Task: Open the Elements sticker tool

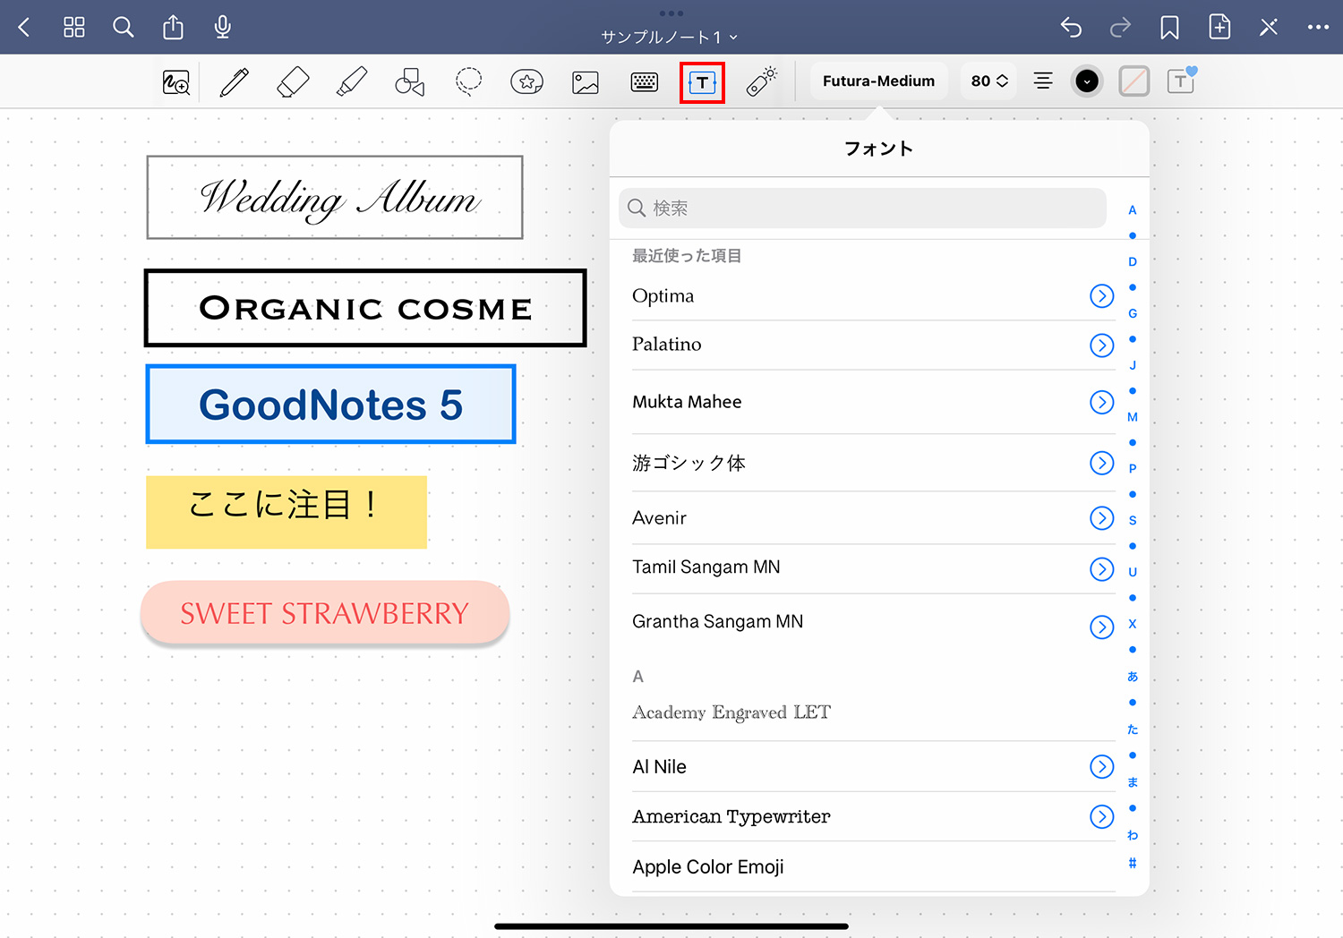Action: pos(527,82)
